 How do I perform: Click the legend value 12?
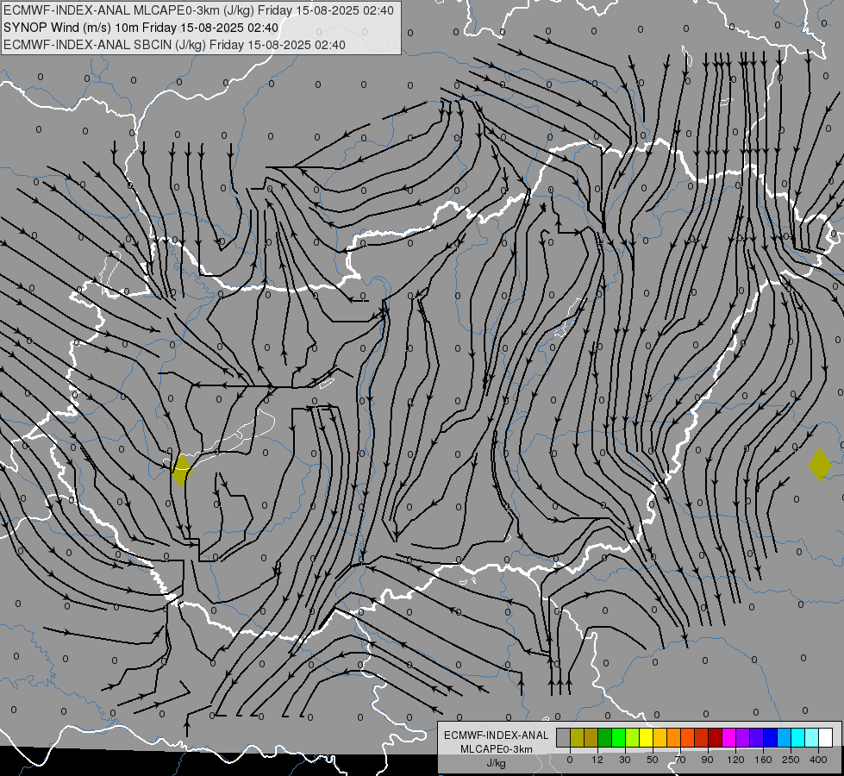pyautogui.click(x=597, y=760)
